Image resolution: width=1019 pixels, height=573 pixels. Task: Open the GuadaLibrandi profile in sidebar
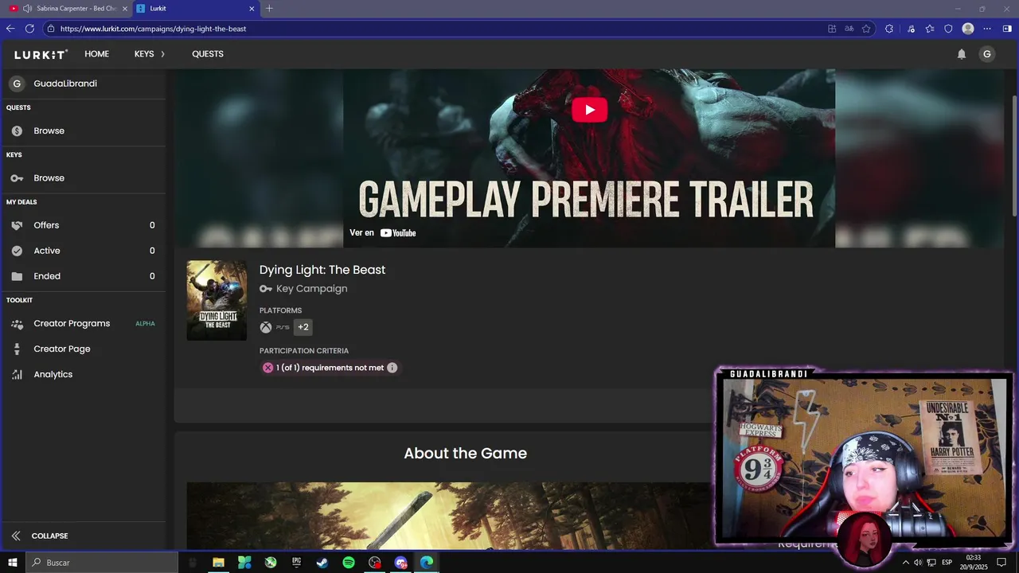(83, 84)
